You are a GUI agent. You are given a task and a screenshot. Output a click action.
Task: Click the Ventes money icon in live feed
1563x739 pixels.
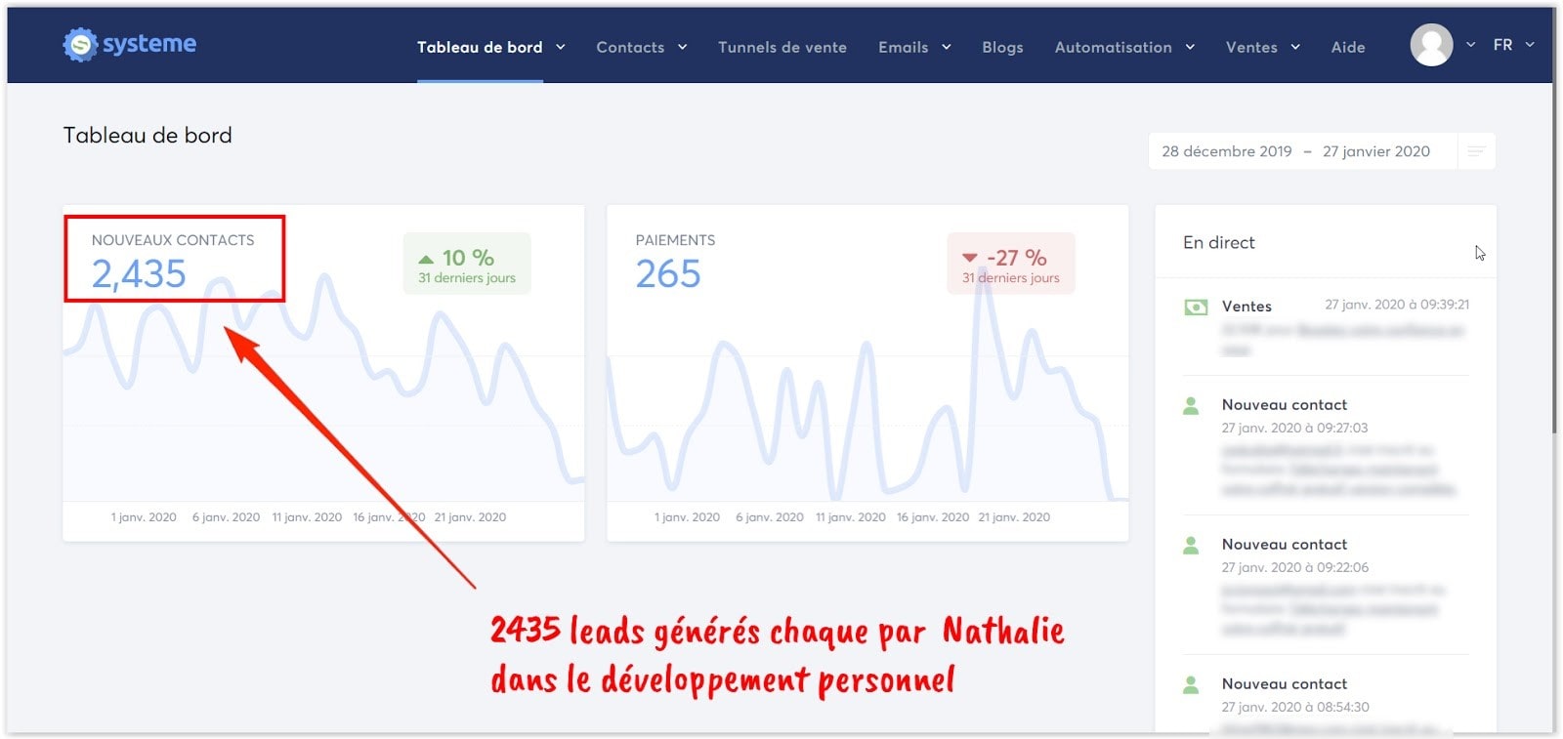pos(1195,308)
